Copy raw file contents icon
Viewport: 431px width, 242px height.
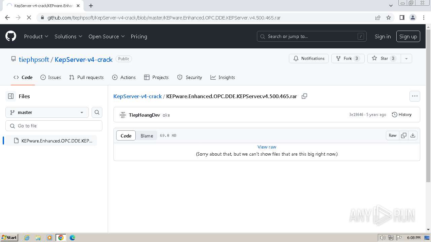tap(404, 135)
